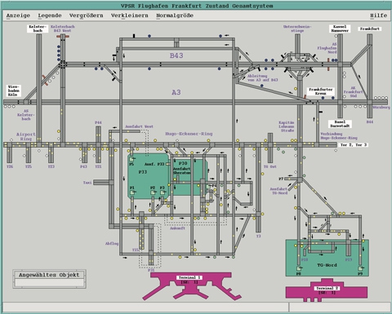Screen dimensions: 392x314
Task: Click the Kelsterbach destination label
Action: coord(38,29)
